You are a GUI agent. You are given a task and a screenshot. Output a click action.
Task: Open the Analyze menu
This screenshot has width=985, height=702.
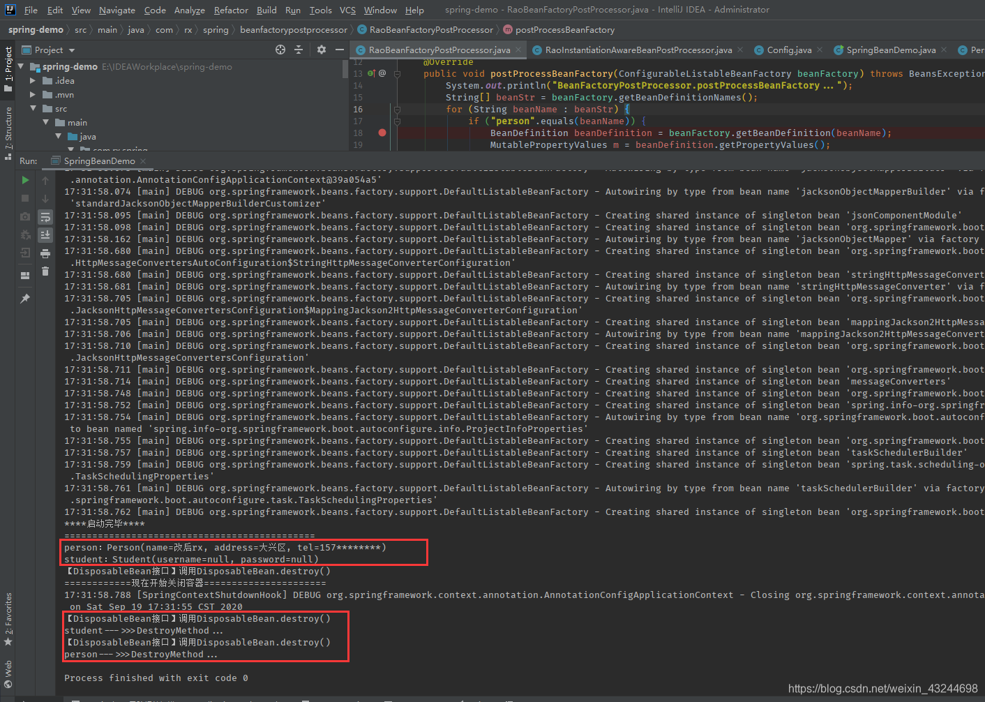[190, 10]
